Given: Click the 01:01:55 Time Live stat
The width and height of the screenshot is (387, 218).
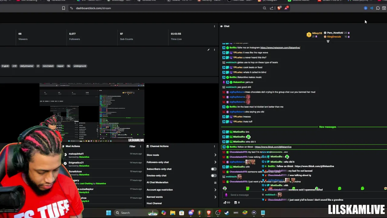Looking at the screenshot, I should [176, 36].
